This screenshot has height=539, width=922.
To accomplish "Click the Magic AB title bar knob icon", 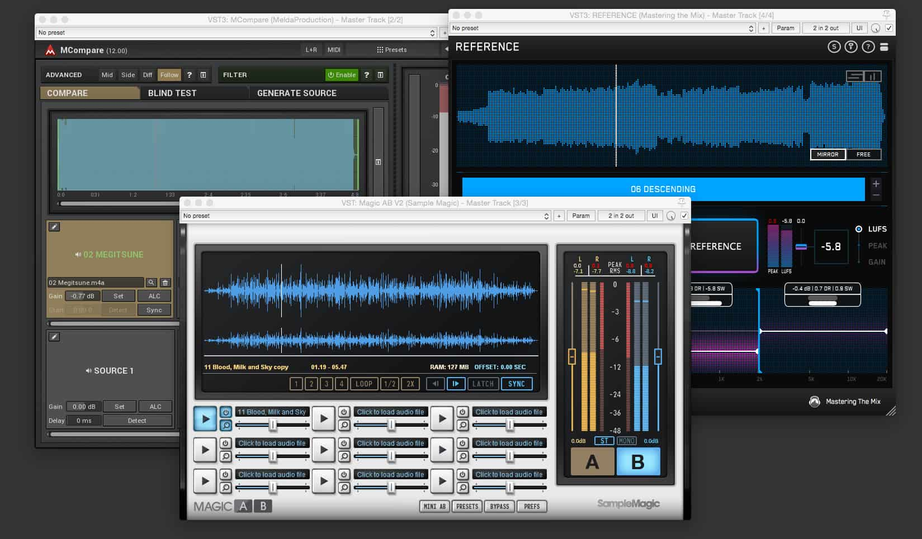I will point(671,216).
